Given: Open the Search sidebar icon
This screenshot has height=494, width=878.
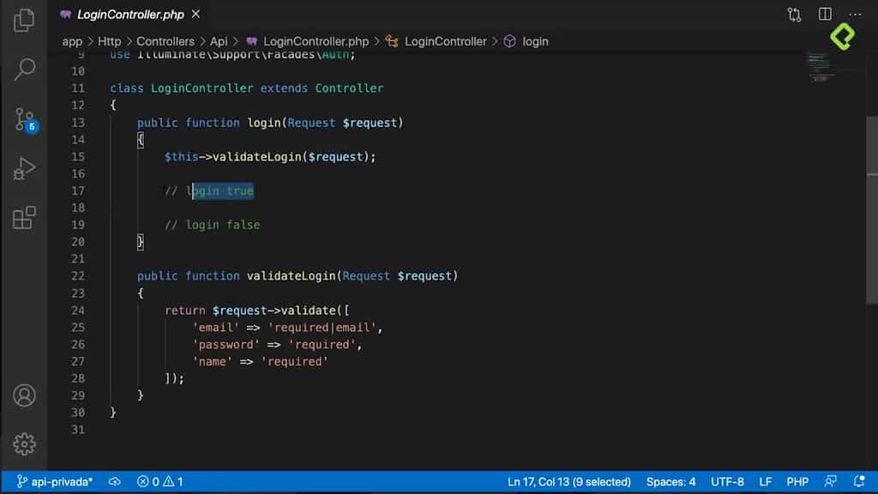Looking at the screenshot, I should coord(25,70).
